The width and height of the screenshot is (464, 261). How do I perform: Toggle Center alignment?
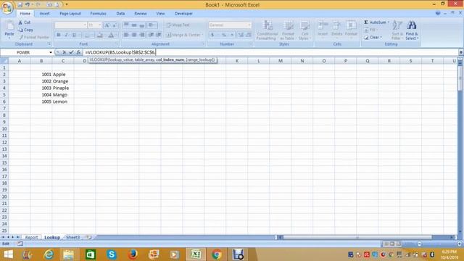pyautogui.click(x=134, y=35)
